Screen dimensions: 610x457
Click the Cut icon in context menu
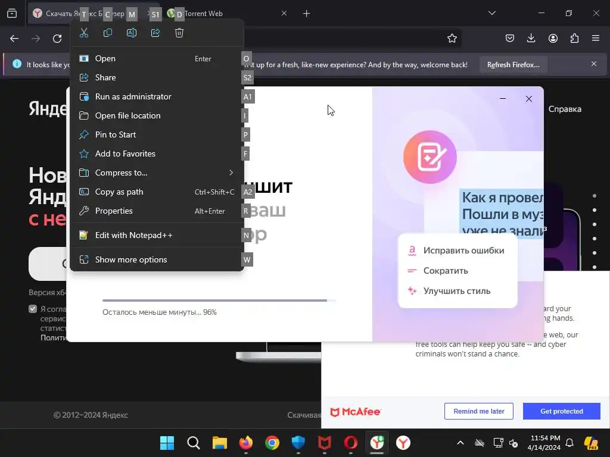coord(83,33)
